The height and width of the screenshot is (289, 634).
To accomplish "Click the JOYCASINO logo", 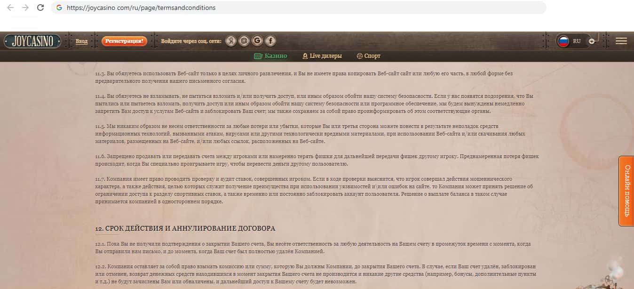I will (33, 41).
